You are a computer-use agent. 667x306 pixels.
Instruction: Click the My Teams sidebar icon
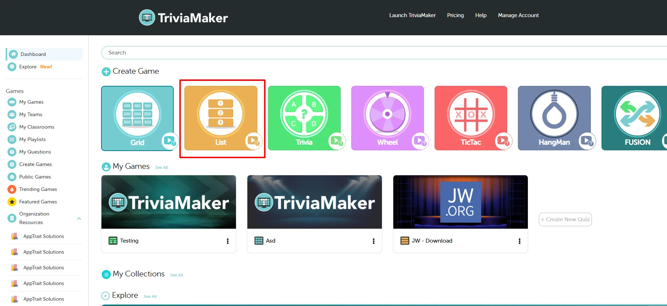coord(12,114)
